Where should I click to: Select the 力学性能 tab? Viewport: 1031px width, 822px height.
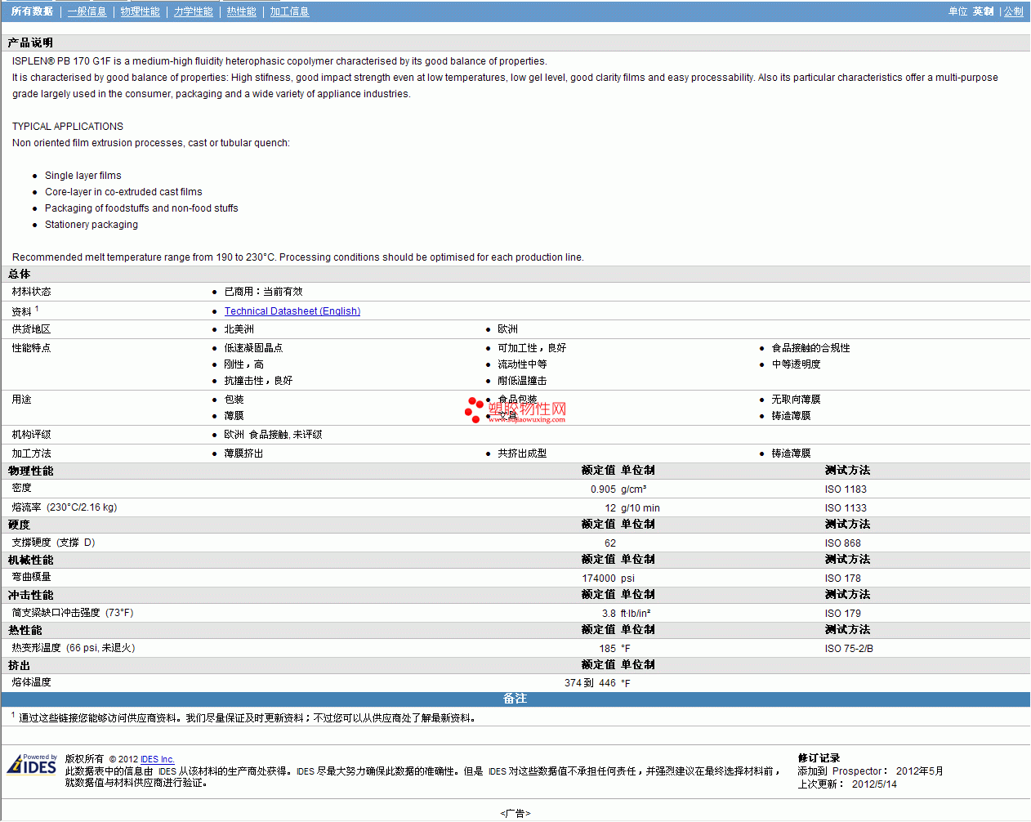pos(193,11)
